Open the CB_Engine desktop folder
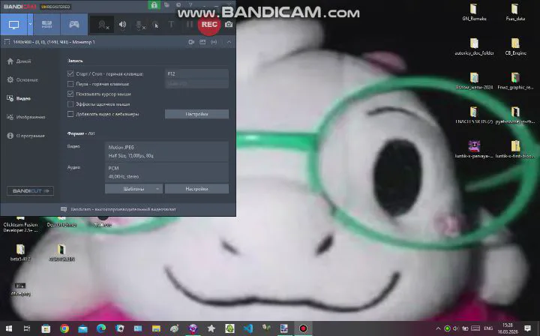 pyautogui.click(x=515, y=46)
